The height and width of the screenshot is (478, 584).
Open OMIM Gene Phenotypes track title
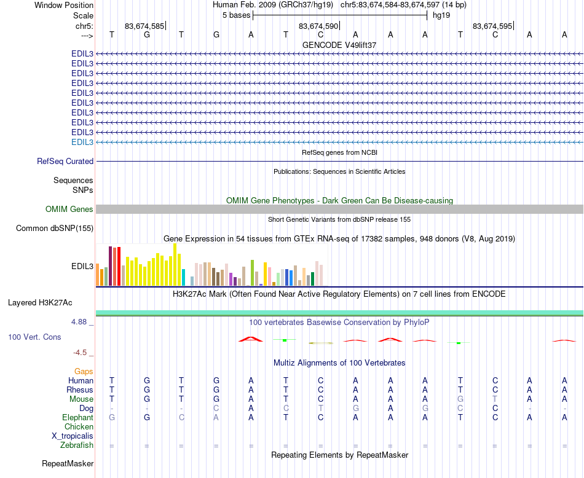339,201
